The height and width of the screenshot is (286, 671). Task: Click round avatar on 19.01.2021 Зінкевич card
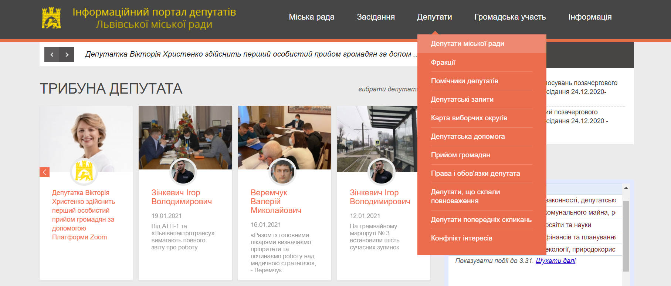click(x=183, y=171)
